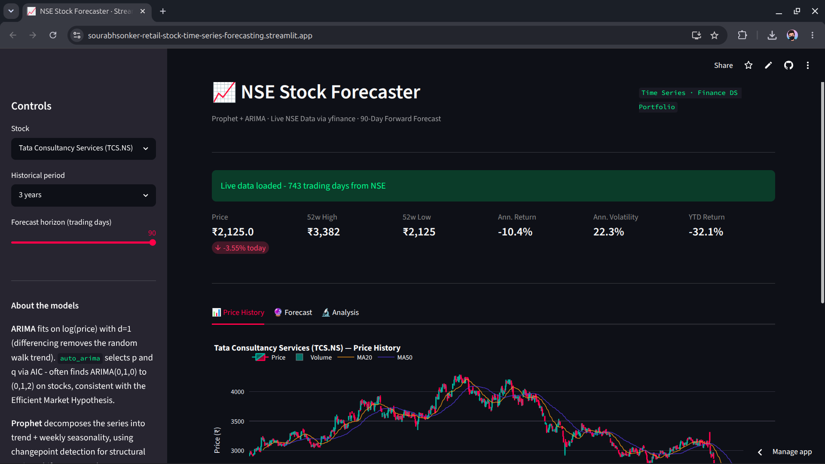Click the edit pencil icon in Streamlit toolbar
This screenshot has height=464, width=825.
pos(768,65)
